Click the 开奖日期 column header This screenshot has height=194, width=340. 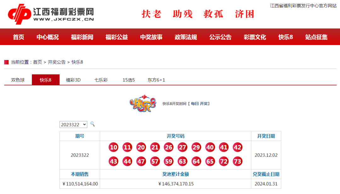(266, 136)
